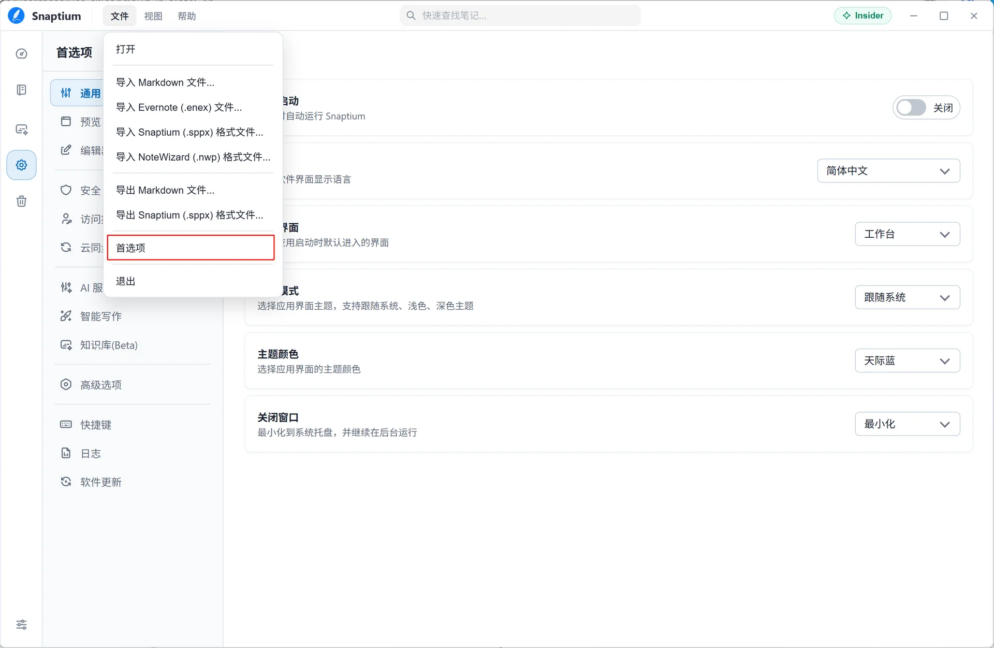This screenshot has width=994, height=648.
Task: Click the knowledge base icon beside 知识库(Beta)
Action: pos(66,345)
